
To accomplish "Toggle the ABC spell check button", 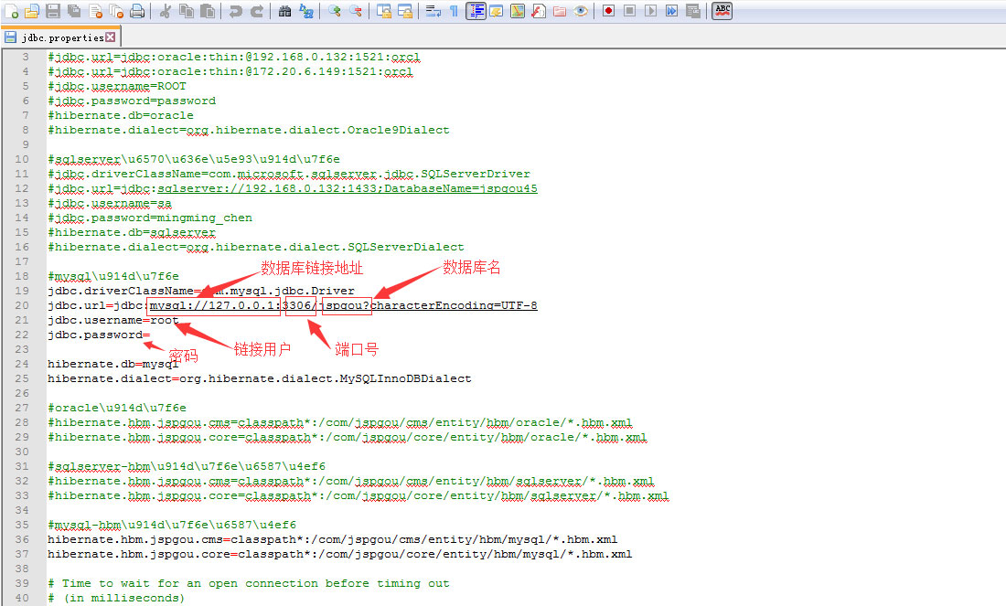I will click(x=722, y=11).
